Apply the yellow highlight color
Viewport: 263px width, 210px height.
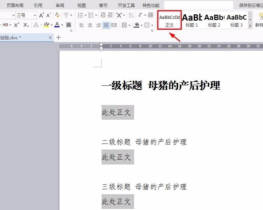(47, 25)
